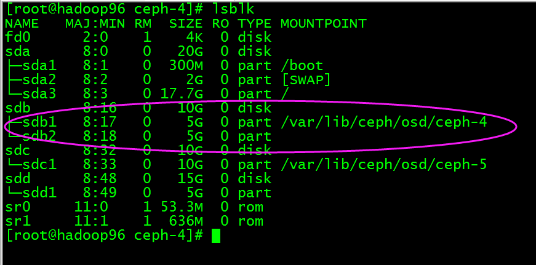Screen dimensions: 536x265
Task: Click the lsblk command text
Action: 233,9
